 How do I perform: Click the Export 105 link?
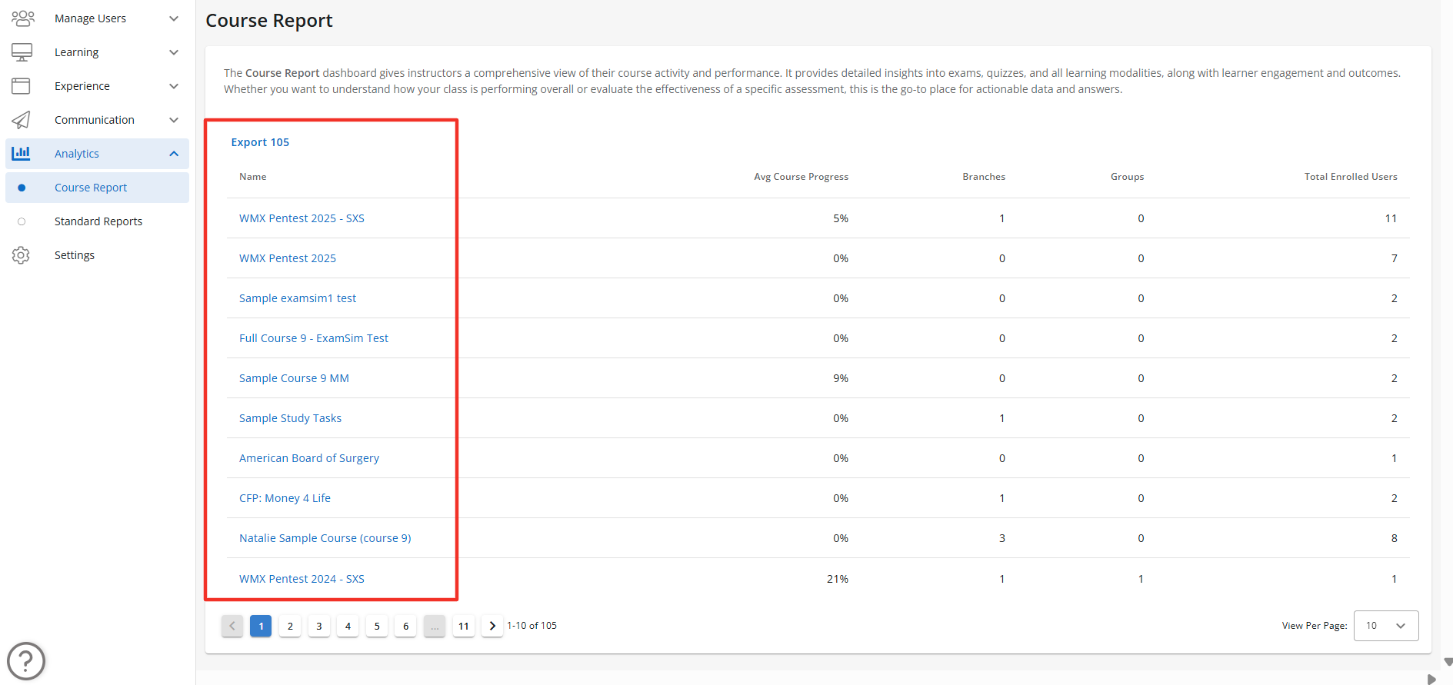[260, 142]
